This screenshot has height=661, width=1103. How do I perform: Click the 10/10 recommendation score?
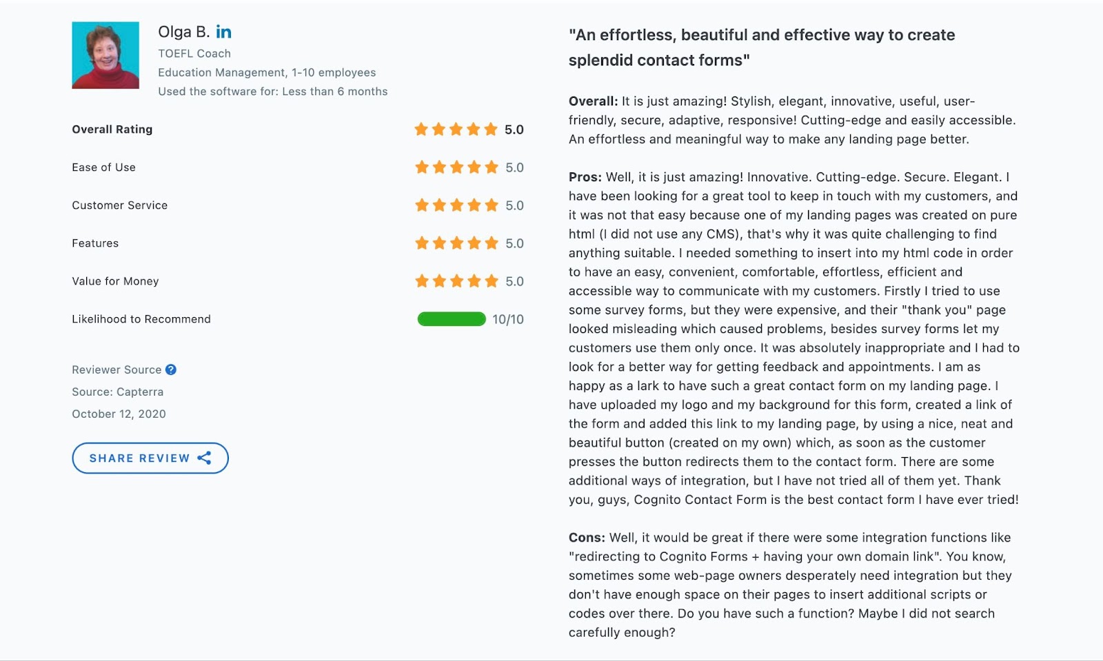508,319
